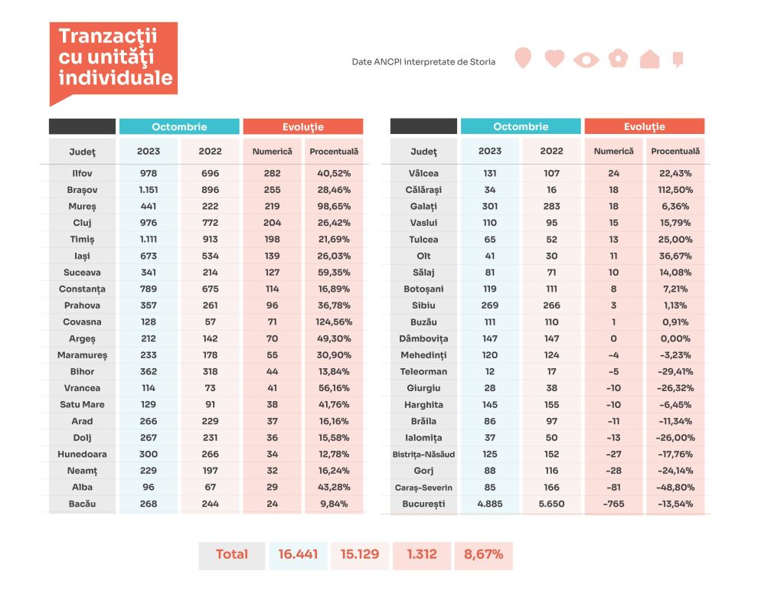This screenshot has width=784, height=594.
Task: Select the Covasna 124,56% cell
Action: tap(334, 322)
